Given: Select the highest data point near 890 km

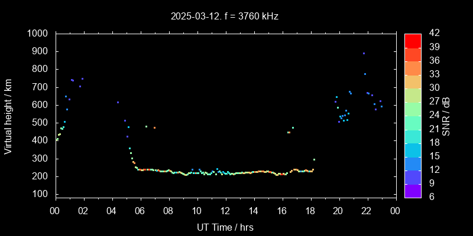Looking at the screenshot, I should 364,53.
